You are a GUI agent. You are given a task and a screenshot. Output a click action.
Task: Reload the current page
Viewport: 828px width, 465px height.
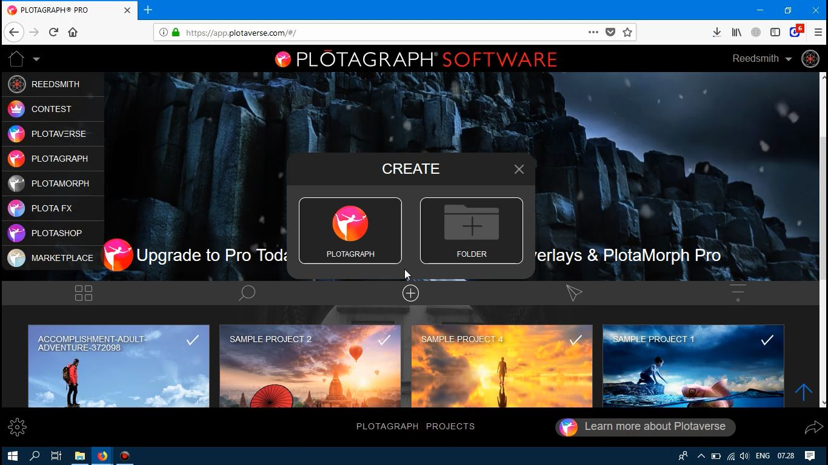[53, 32]
